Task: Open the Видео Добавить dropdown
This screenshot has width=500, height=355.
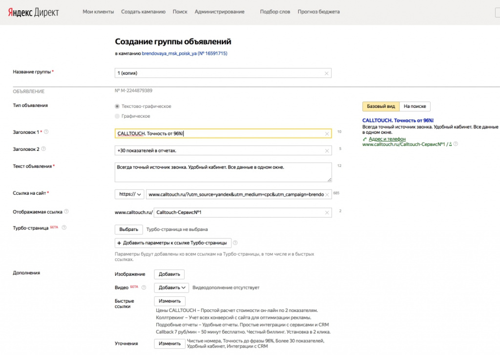Action: pos(171,288)
